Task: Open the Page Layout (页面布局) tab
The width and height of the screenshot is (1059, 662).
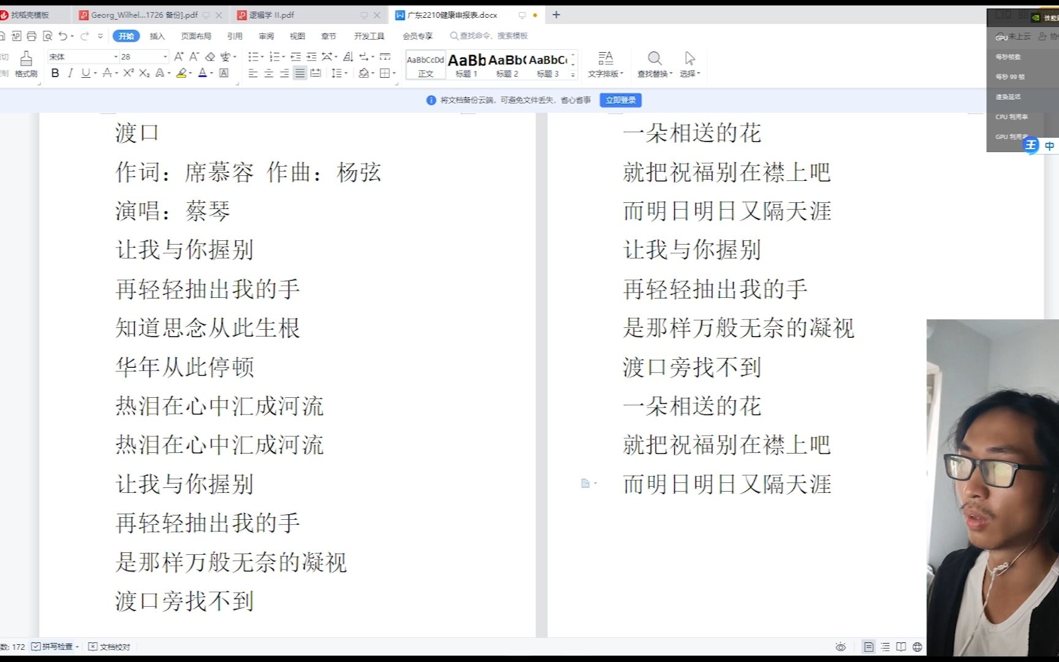Action: [x=196, y=36]
